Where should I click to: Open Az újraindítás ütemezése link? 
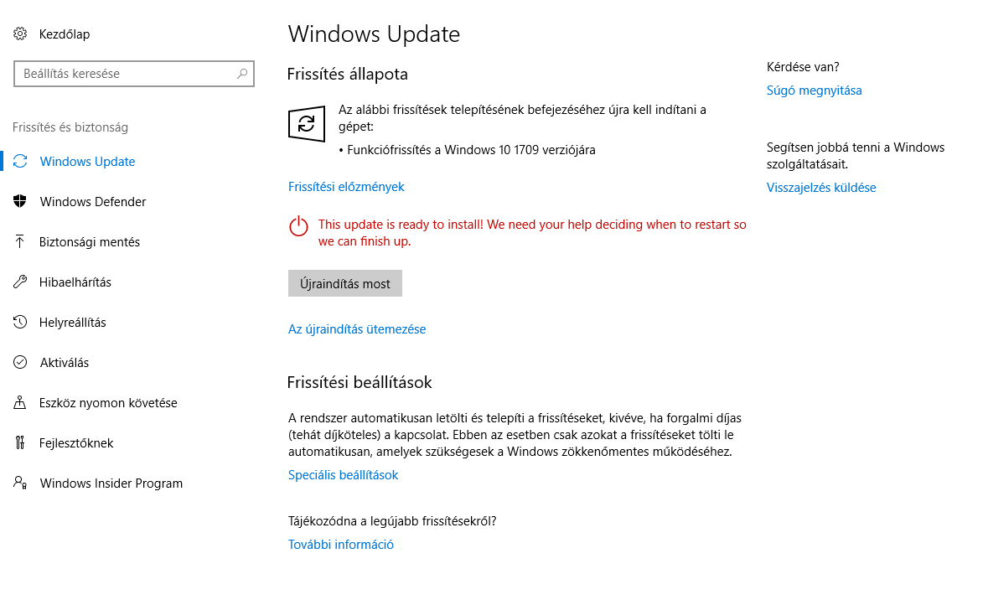click(357, 329)
